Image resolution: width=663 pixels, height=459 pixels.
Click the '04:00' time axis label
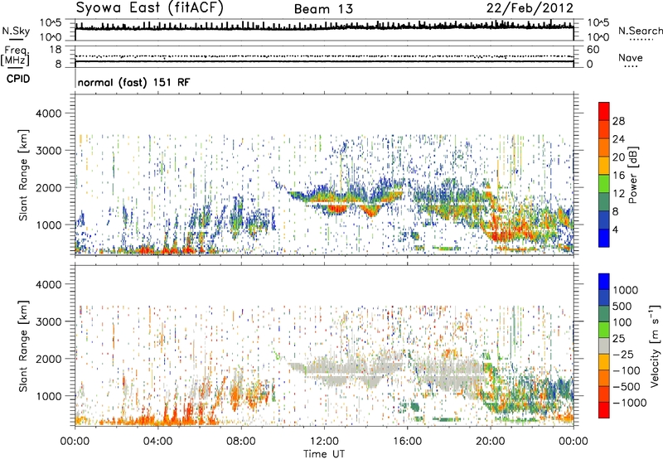[158, 442]
